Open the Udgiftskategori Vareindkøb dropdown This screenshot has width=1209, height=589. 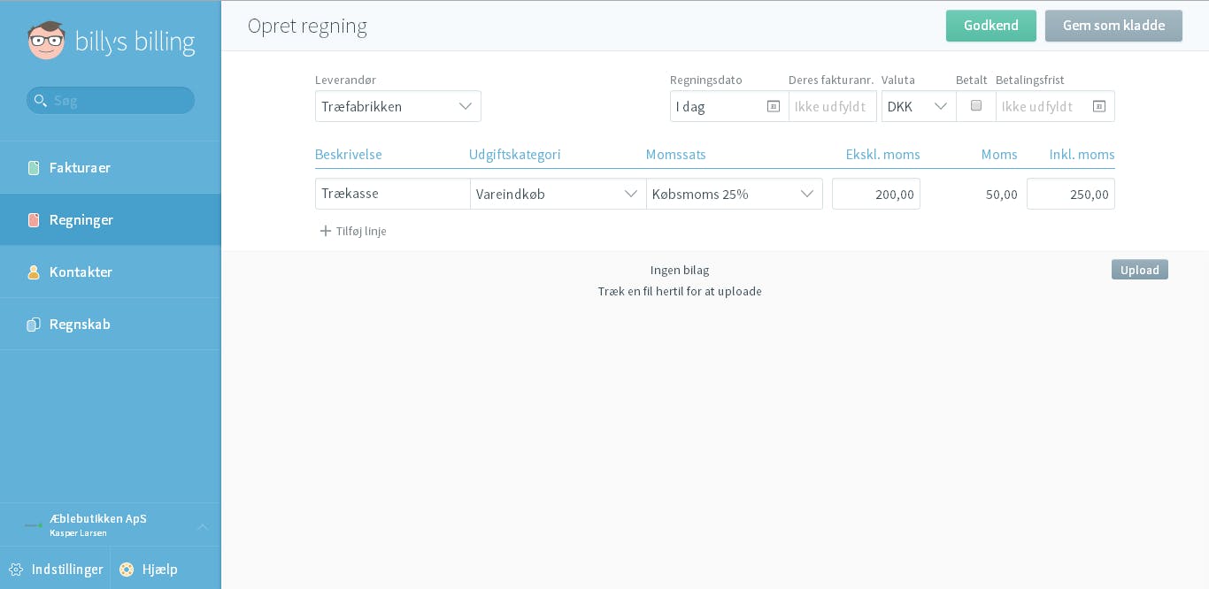pyautogui.click(x=558, y=194)
